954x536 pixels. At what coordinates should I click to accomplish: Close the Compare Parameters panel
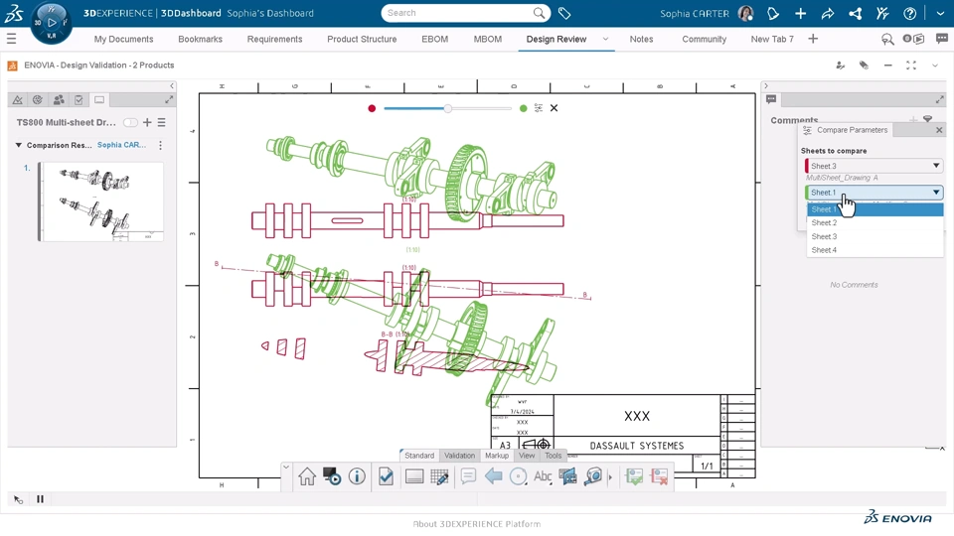tap(939, 130)
